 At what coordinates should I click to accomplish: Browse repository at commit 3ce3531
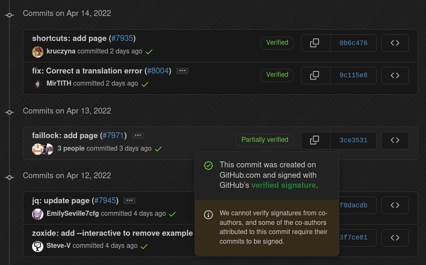pos(395,140)
